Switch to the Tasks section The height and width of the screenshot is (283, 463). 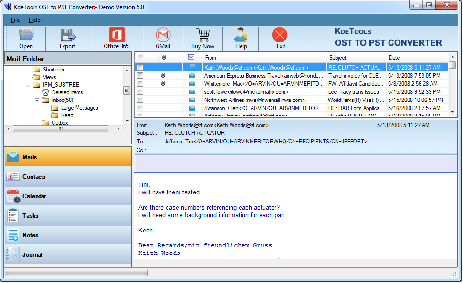68,216
